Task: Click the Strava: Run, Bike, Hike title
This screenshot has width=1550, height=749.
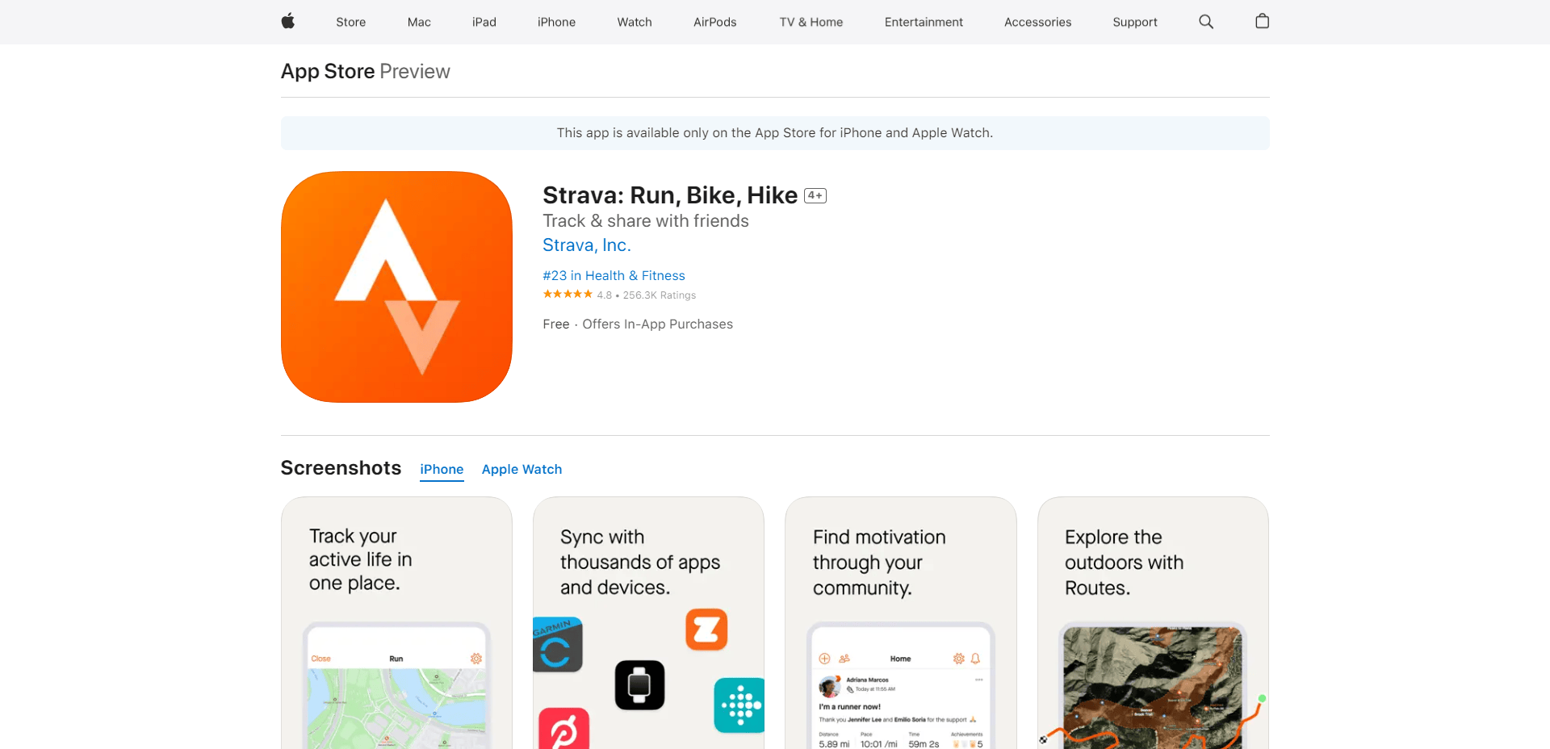Action: click(x=670, y=195)
